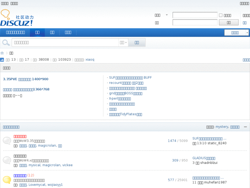Open newest member xiaoq profile
This screenshot has height=188, width=250.
pyautogui.click(x=90, y=60)
